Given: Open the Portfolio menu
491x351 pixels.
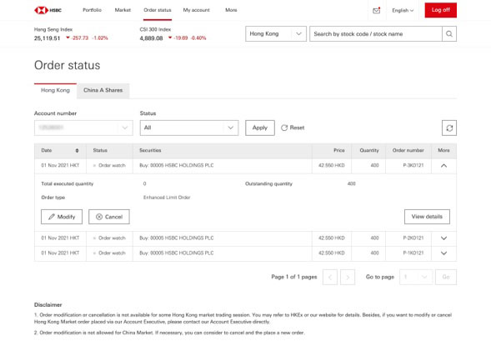Looking at the screenshot, I should point(92,10).
